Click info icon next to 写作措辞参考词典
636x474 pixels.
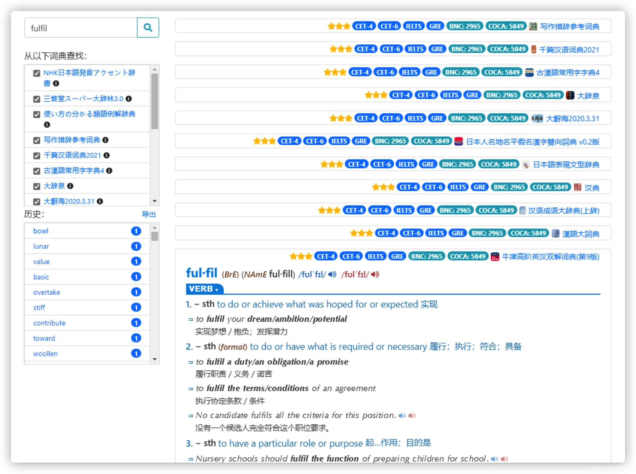pos(105,140)
